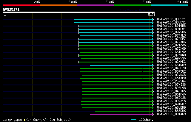Viewport: 191px width, 122px height.
Task: Click the UniRef100_Q75KN8 label
Action: [171, 55]
